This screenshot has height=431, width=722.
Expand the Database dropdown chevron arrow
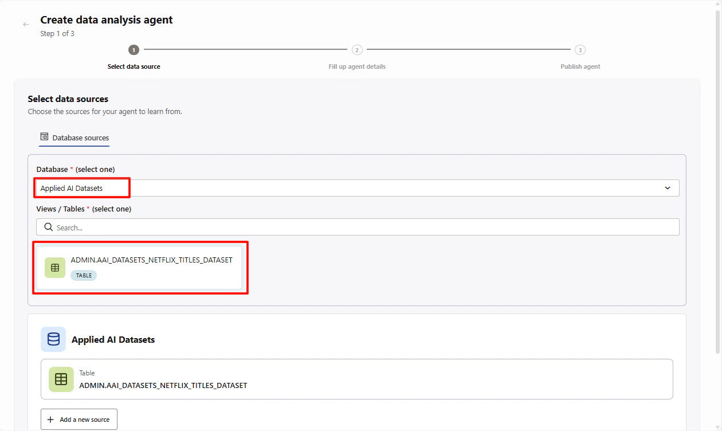[x=668, y=188]
